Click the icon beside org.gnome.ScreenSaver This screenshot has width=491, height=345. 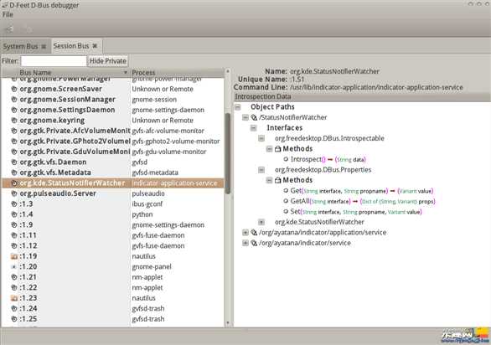[14, 89]
